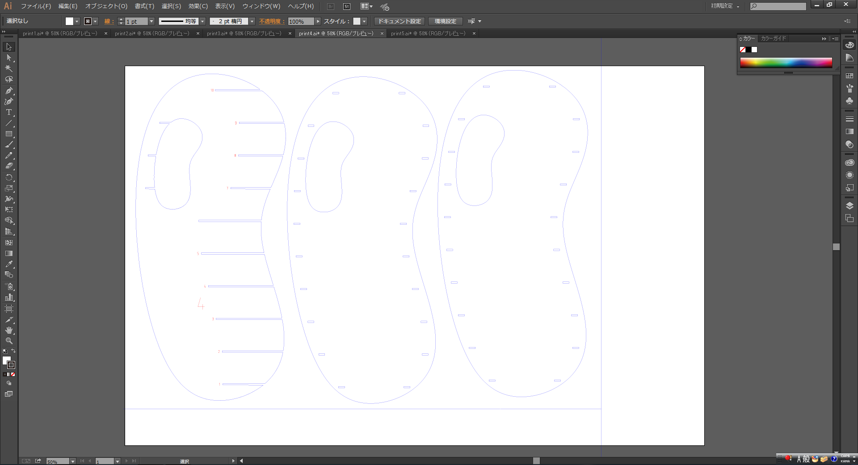Open the zoom level 50% dropdown

pos(73,461)
